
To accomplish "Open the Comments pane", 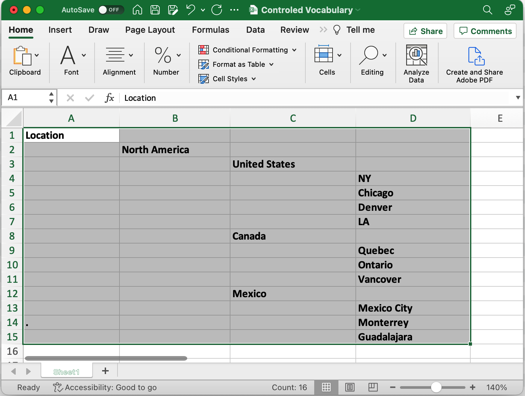I will pyautogui.click(x=485, y=31).
